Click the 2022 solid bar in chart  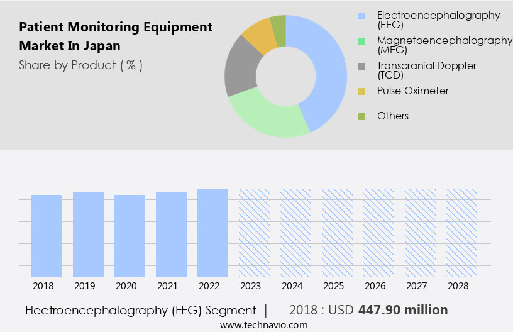212,233
